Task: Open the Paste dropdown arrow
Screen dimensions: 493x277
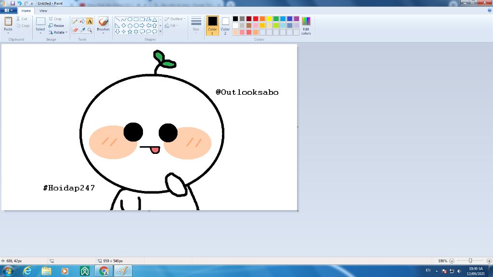Action: click(x=8, y=33)
